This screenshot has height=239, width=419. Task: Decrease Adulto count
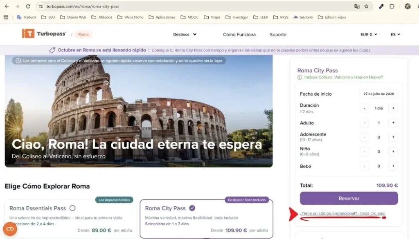[x=364, y=123]
